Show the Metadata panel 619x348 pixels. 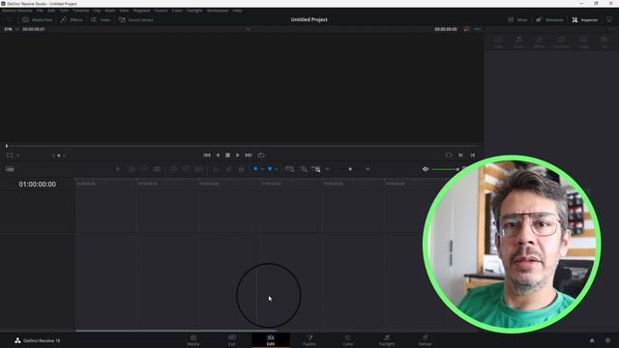click(549, 19)
